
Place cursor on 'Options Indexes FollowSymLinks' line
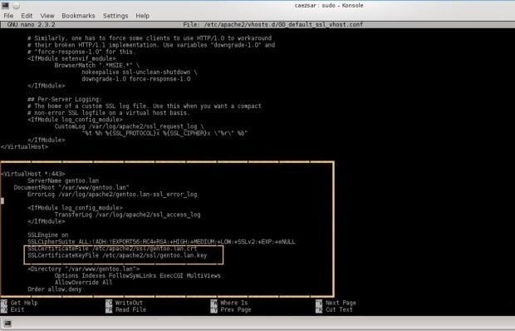tap(138, 276)
